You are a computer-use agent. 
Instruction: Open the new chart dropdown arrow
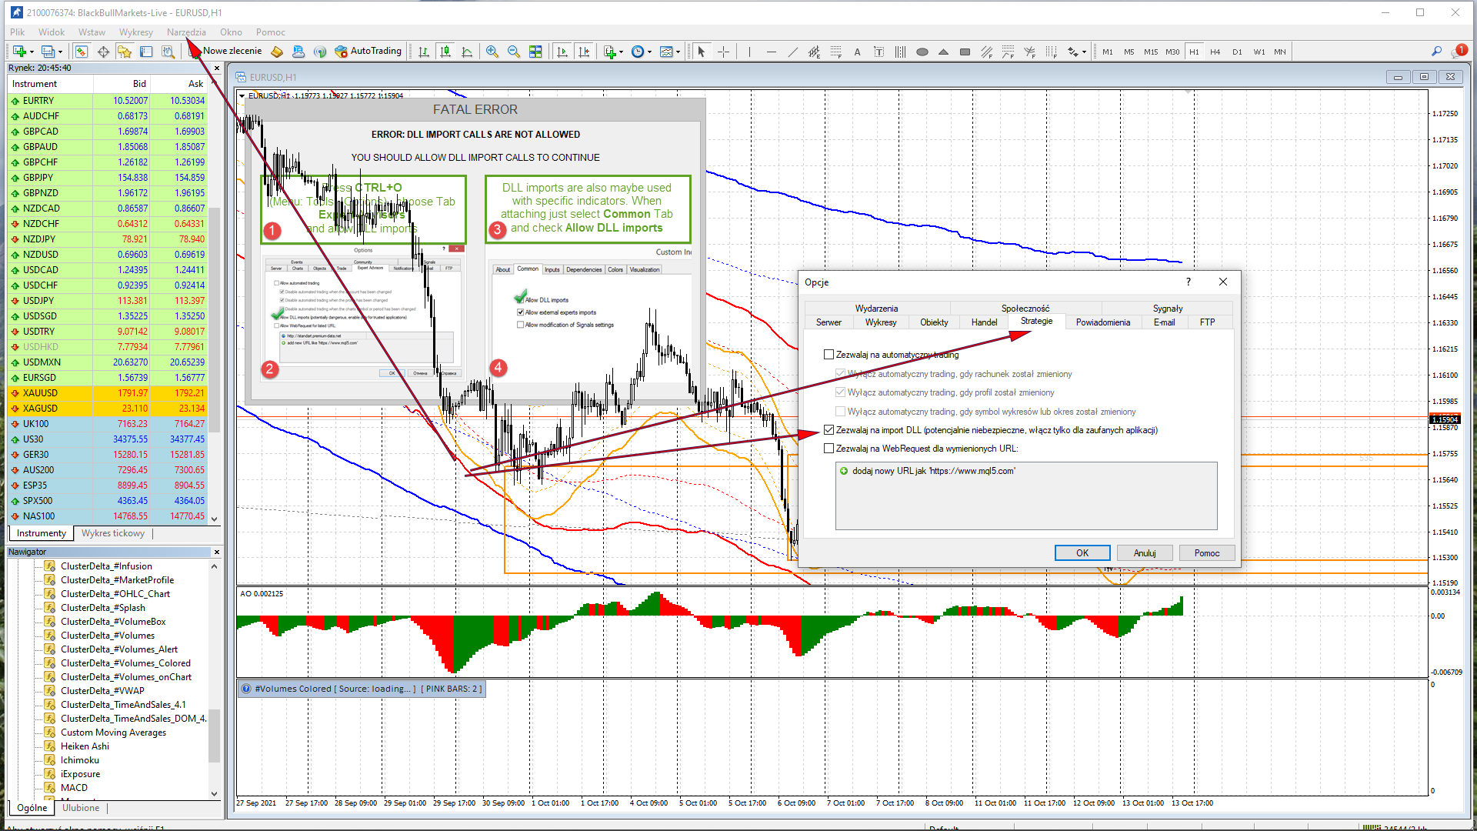(32, 52)
